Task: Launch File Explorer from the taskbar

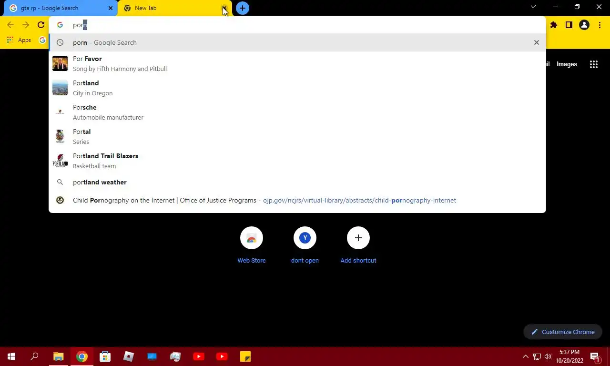Action: [58, 356]
